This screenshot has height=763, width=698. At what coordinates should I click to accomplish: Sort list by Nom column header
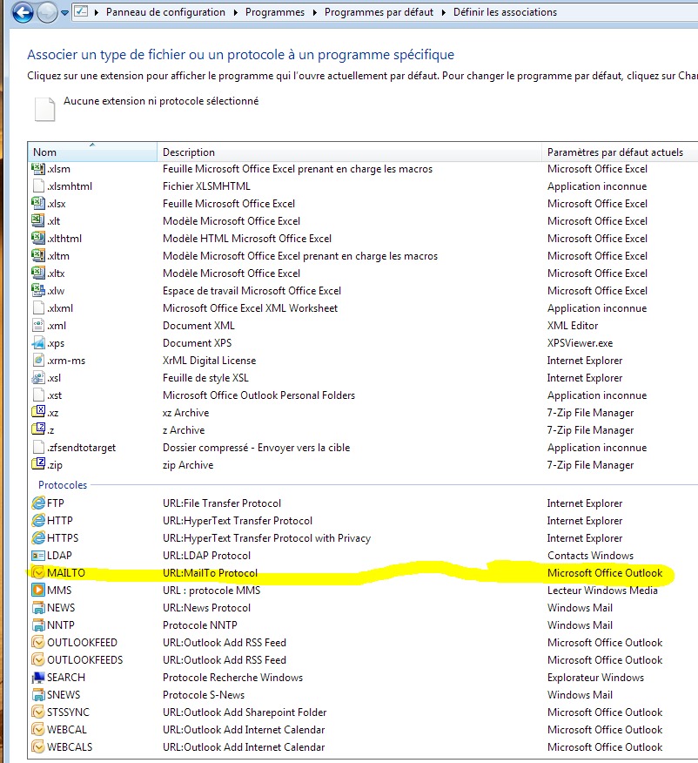[92, 152]
